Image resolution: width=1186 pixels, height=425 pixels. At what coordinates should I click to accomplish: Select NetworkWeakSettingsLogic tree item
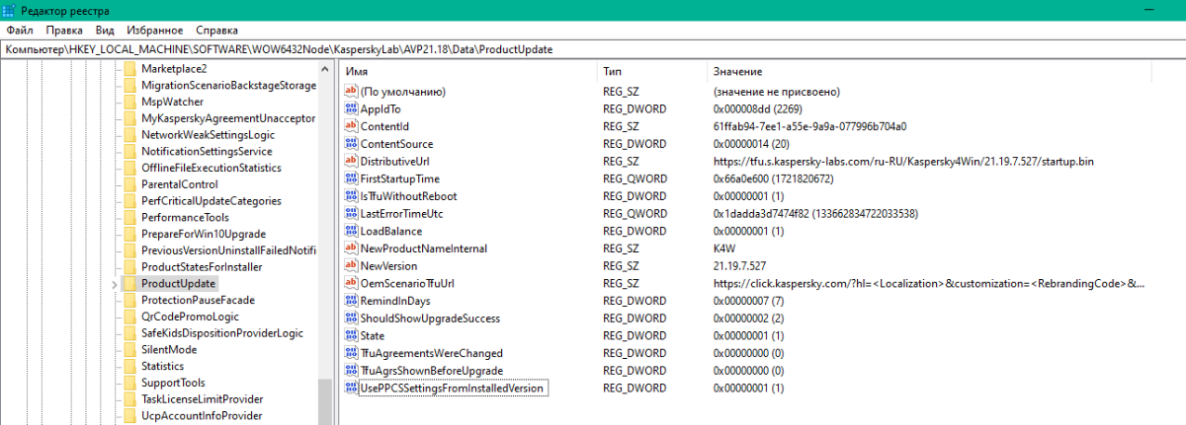[x=208, y=134]
